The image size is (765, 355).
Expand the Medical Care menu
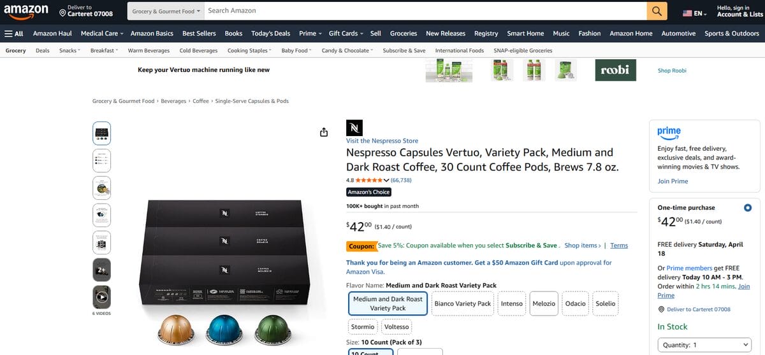click(101, 33)
